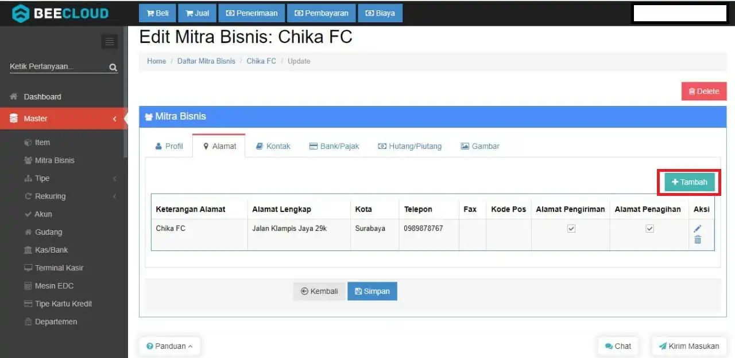Click the Ketik Pertanyaan search field
Screen dimensions: 735x358
pyautogui.click(x=57, y=66)
